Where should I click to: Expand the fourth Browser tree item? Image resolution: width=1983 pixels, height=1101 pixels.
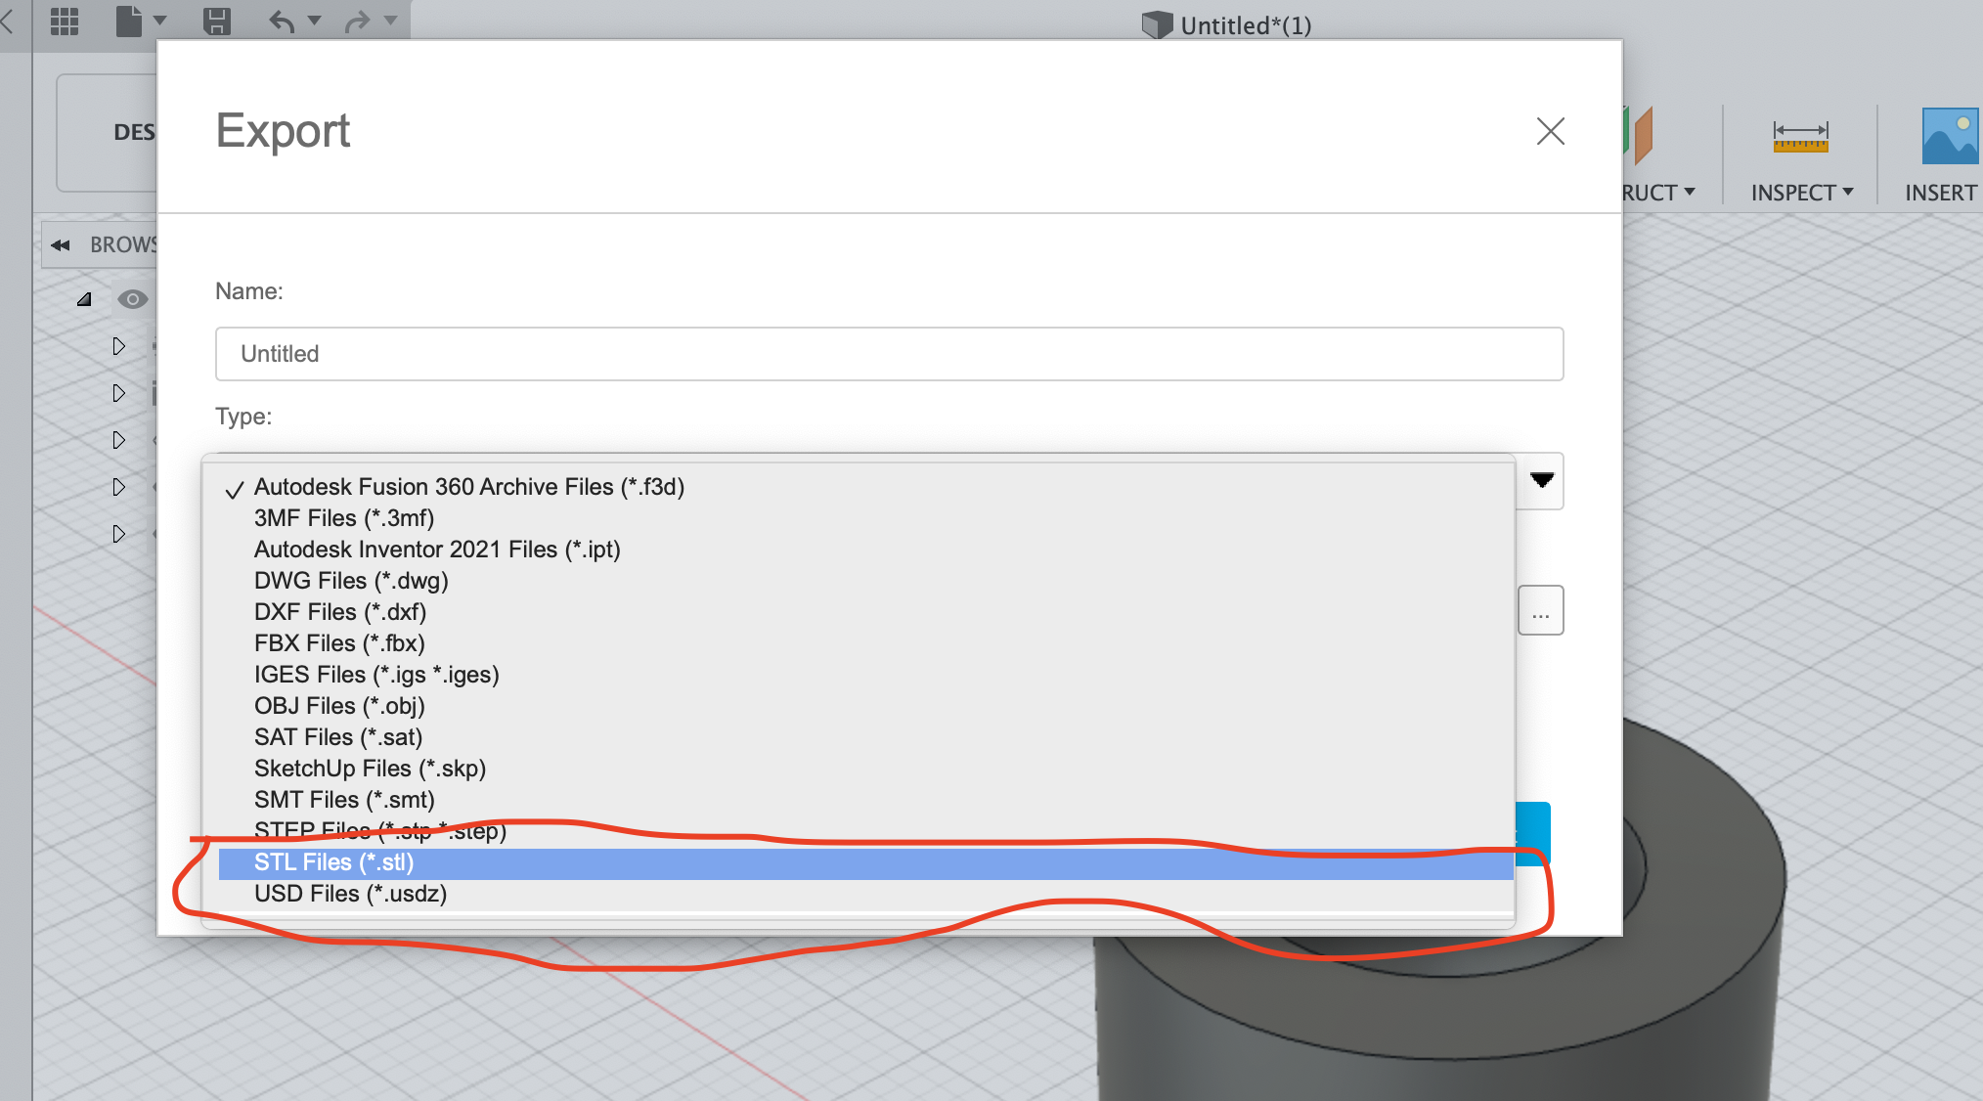pyautogui.click(x=118, y=487)
